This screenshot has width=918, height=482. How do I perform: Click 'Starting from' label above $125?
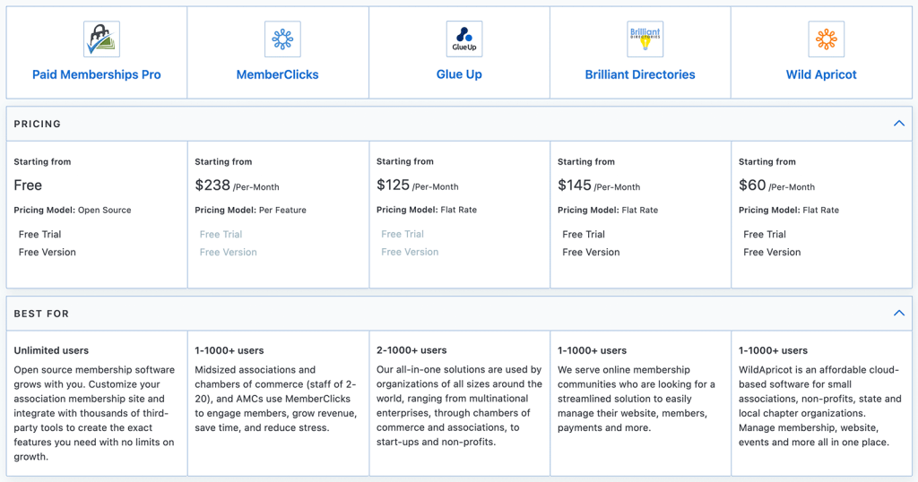click(x=405, y=161)
